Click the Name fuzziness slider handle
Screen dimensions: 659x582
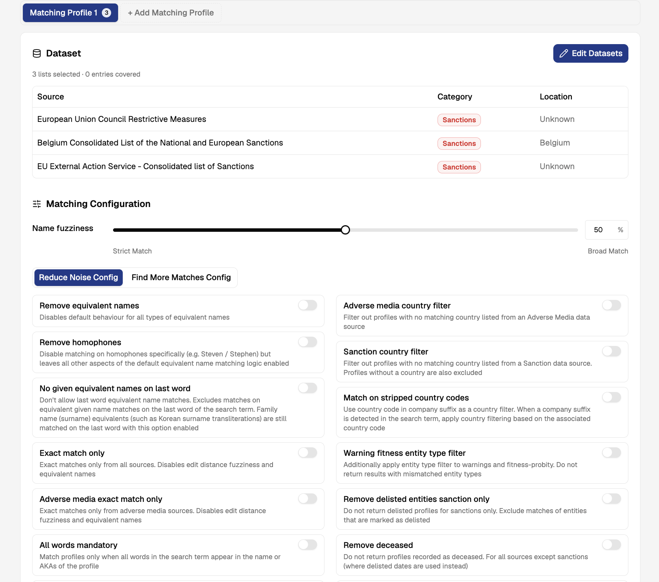(345, 230)
